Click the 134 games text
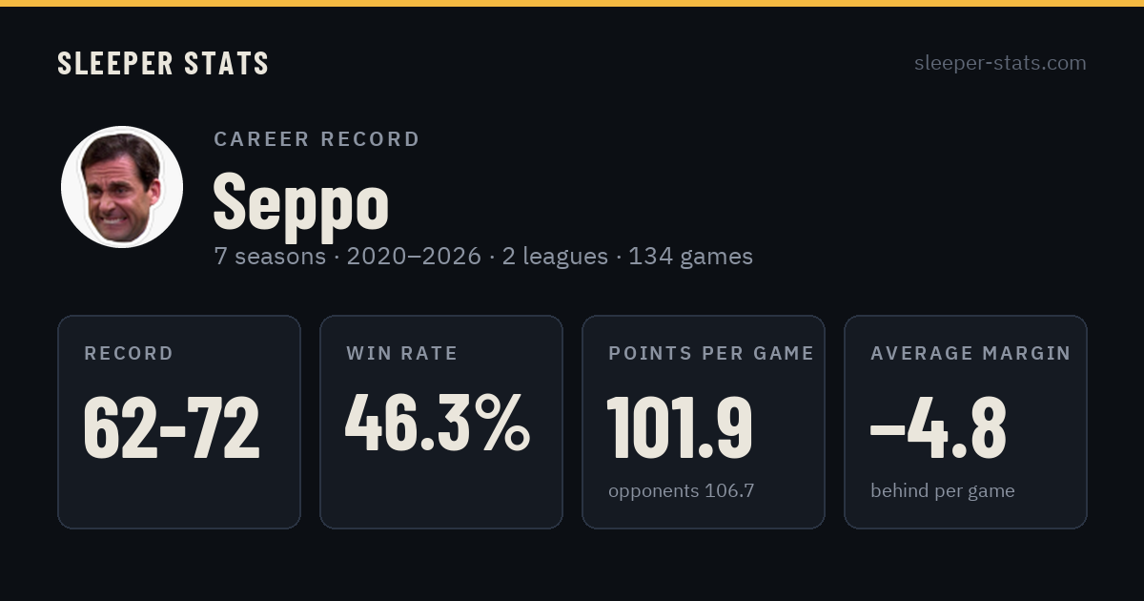 click(690, 257)
